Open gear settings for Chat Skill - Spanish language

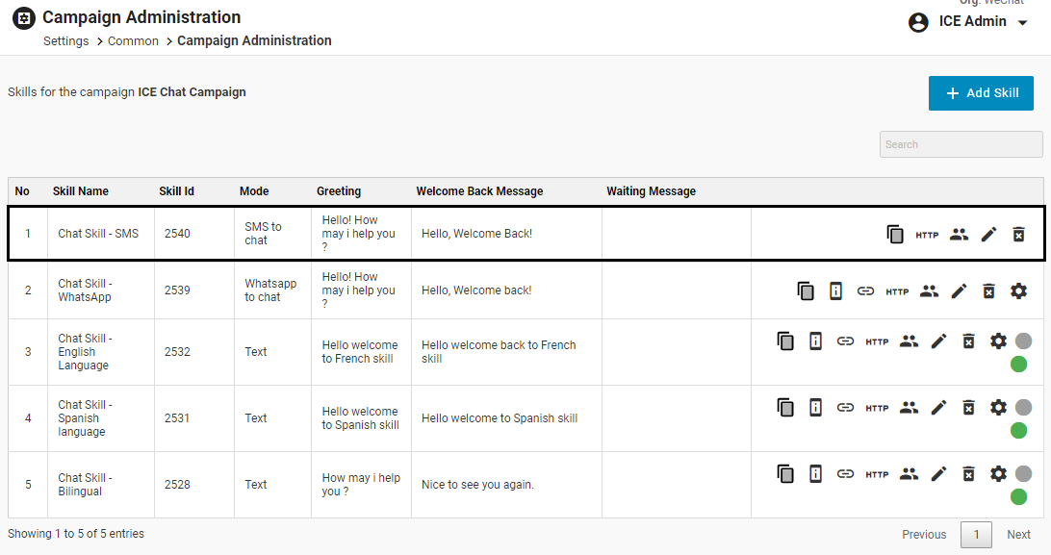[998, 407]
